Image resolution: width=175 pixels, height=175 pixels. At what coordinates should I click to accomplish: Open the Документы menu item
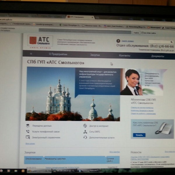coord(157,56)
